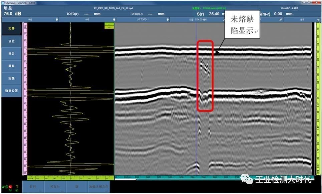Click the pink ultrasound axis ruler

pyautogui.click(x=25, y=99)
